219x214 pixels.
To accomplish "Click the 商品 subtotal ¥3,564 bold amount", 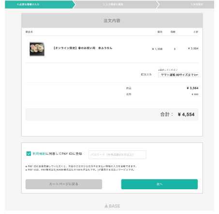I will pos(192,88).
